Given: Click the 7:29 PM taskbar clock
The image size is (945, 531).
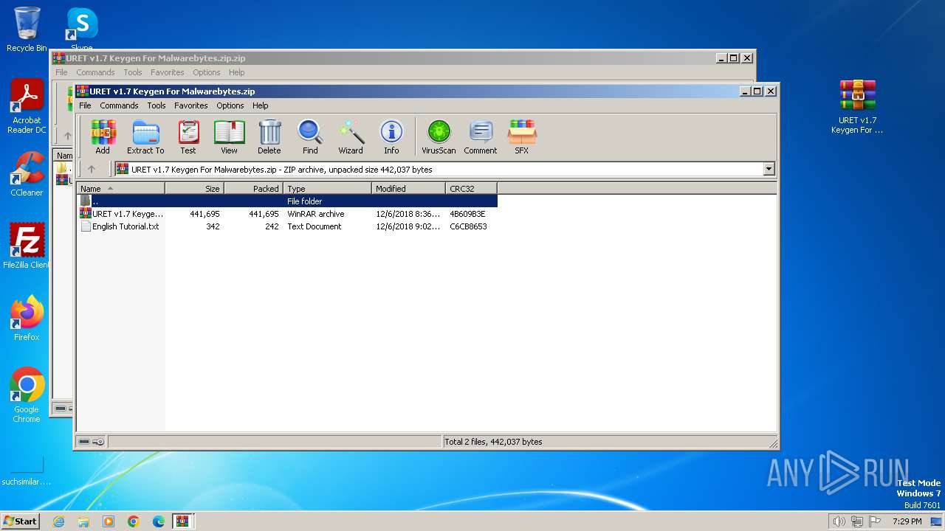Looking at the screenshot, I should click(x=907, y=521).
